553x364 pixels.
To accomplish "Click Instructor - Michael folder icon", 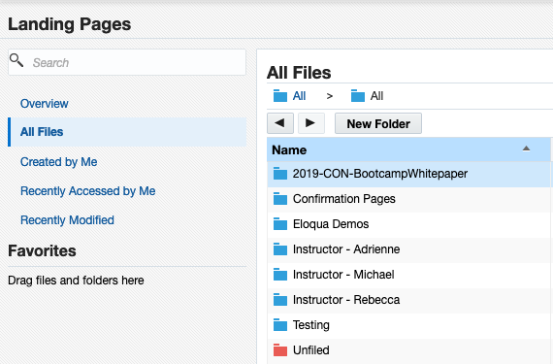I will (280, 275).
